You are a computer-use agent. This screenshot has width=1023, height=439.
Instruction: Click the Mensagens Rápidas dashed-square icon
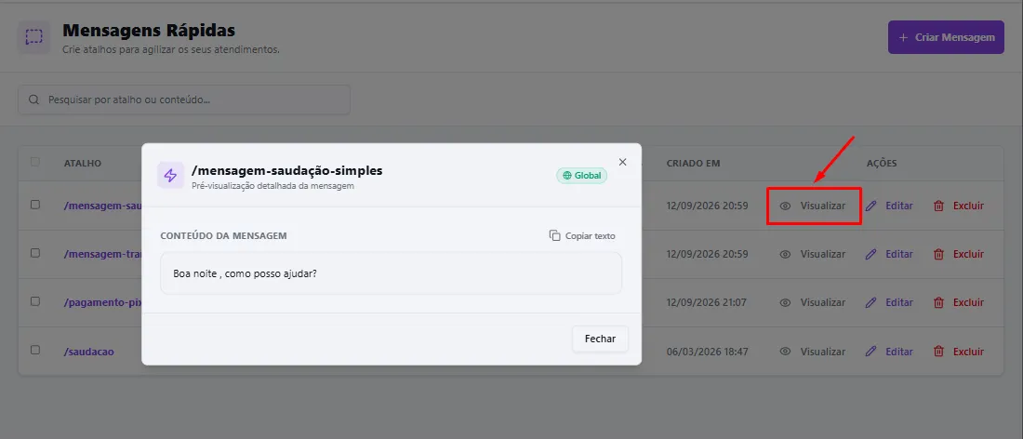(x=33, y=37)
